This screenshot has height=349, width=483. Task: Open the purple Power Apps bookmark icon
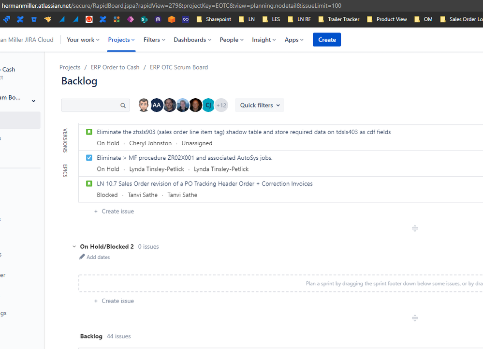tap(131, 19)
